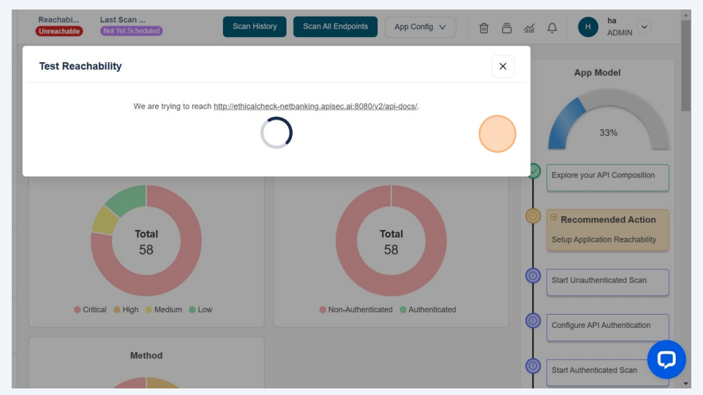Viewport: 703px width, 395px height.
Task: Click the Scan History button
Action: point(255,27)
